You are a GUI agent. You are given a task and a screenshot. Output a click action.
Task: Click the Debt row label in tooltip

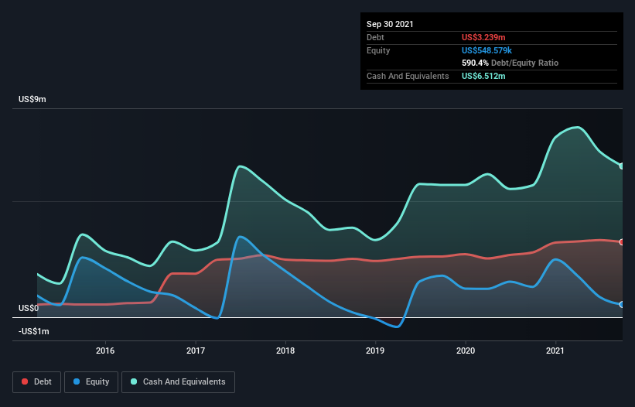click(375, 37)
